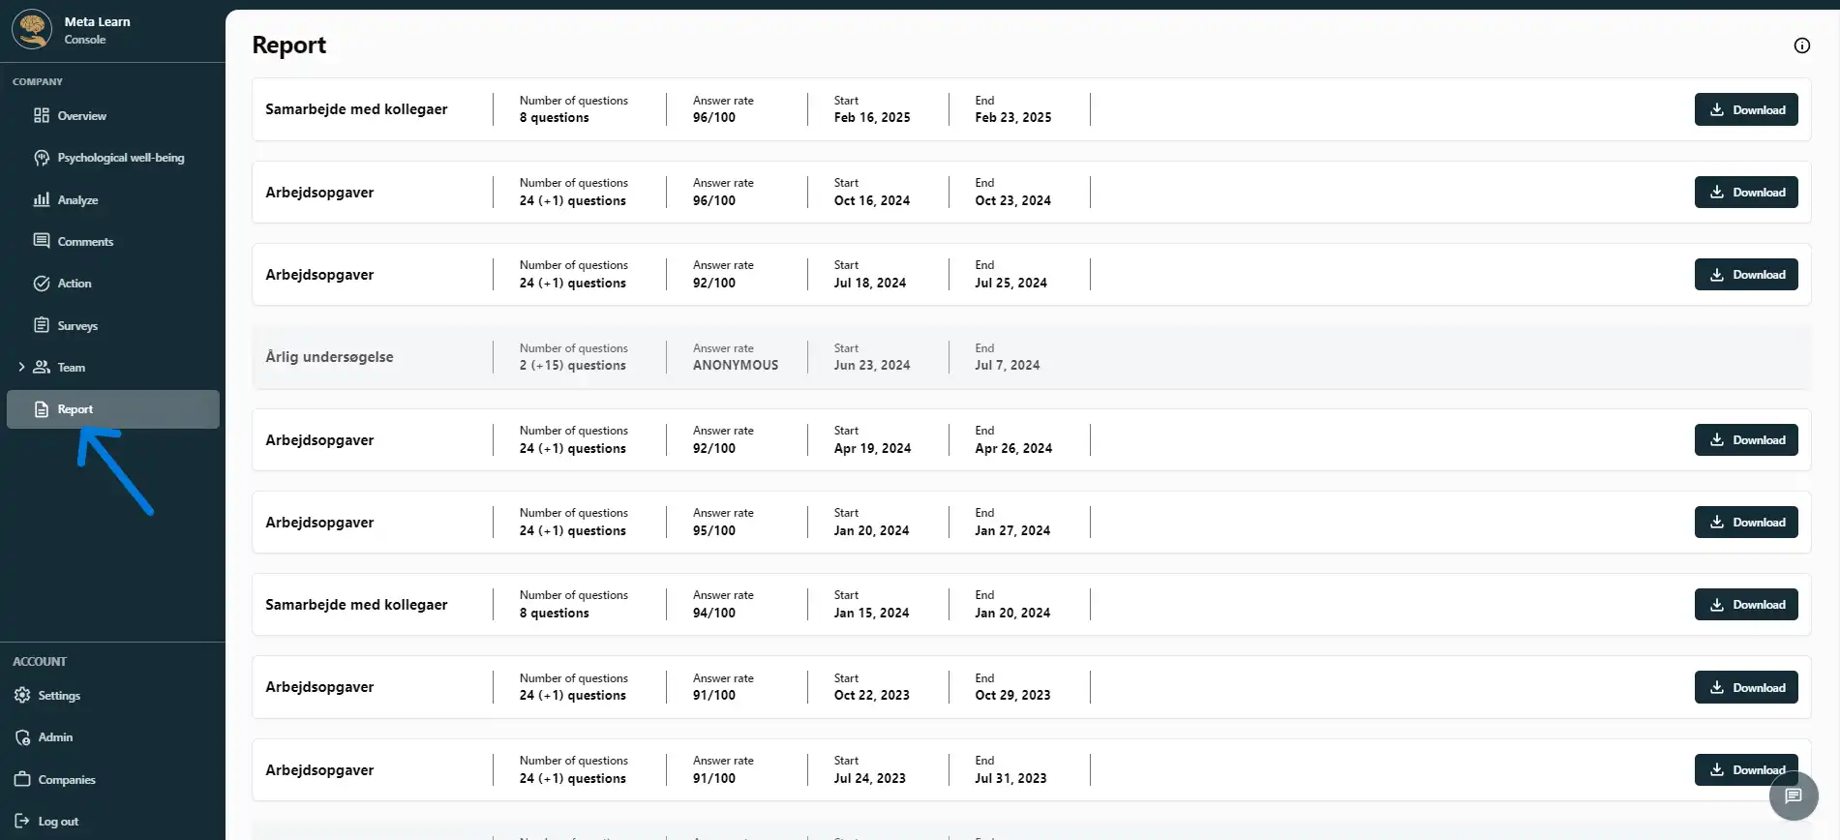Click the Psychological well-being head icon
Viewport: 1840px width, 840px height.
(x=42, y=158)
